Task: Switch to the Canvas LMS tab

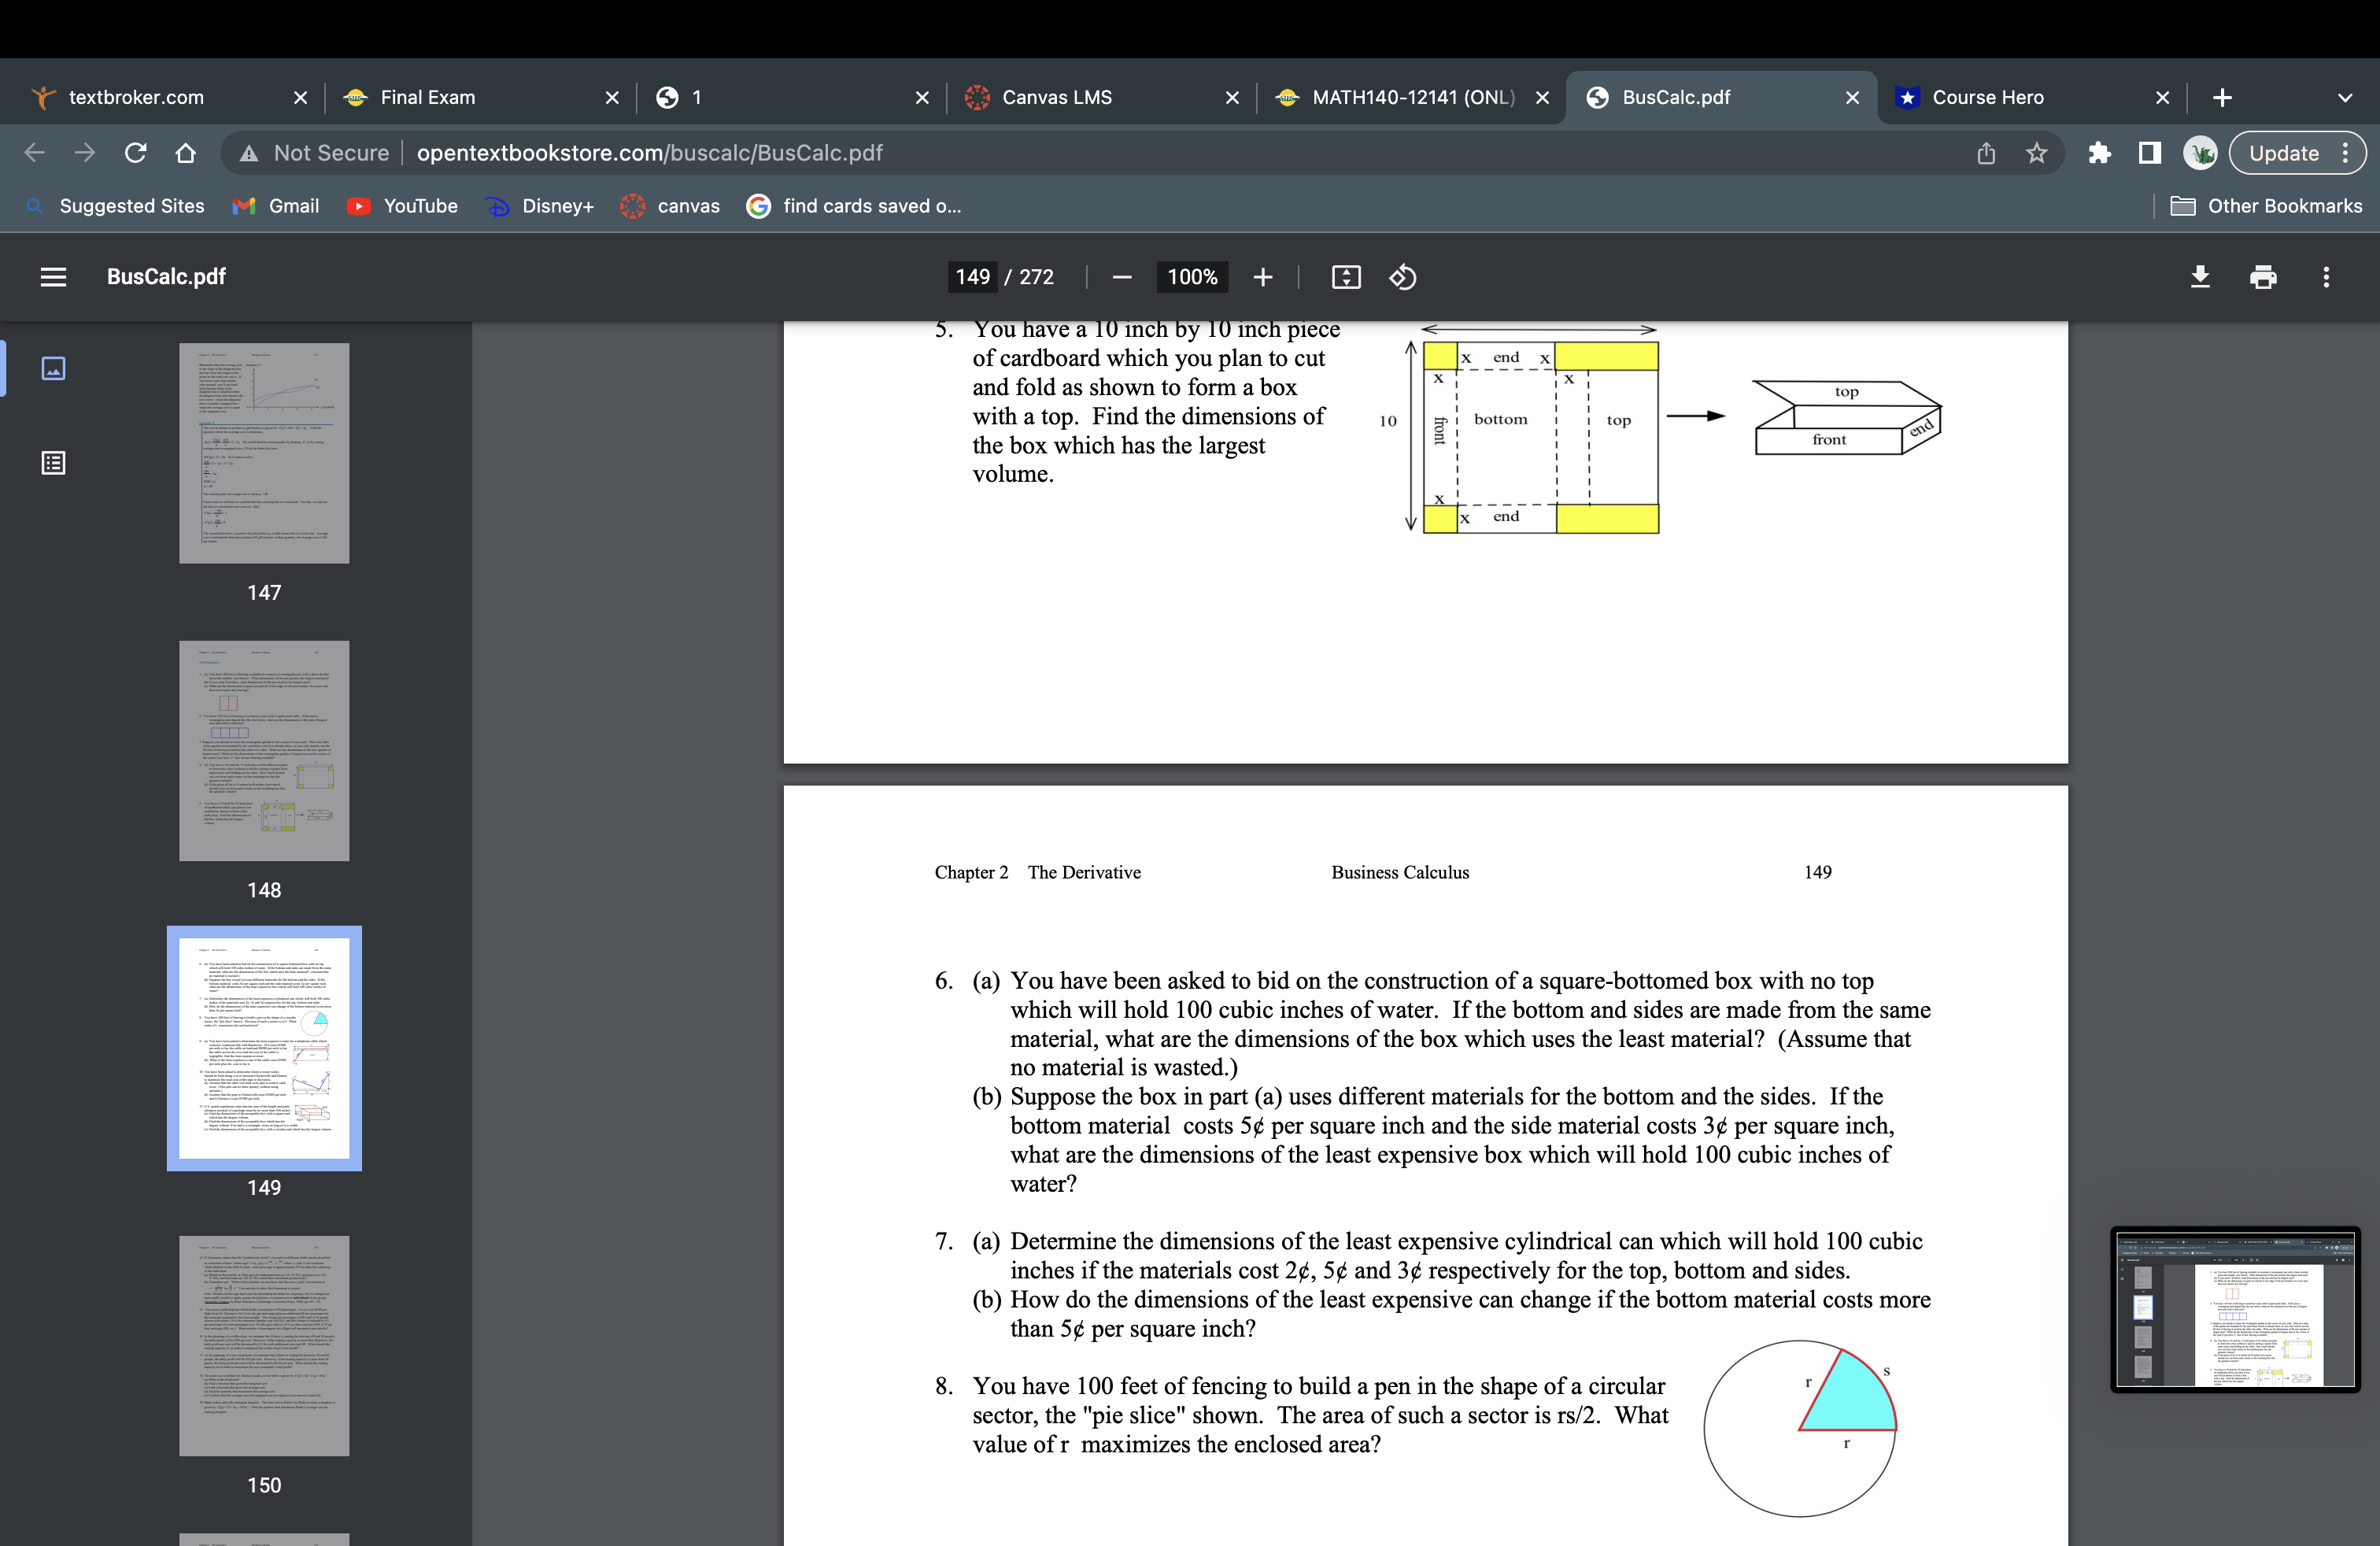Action: click(1056, 98)
